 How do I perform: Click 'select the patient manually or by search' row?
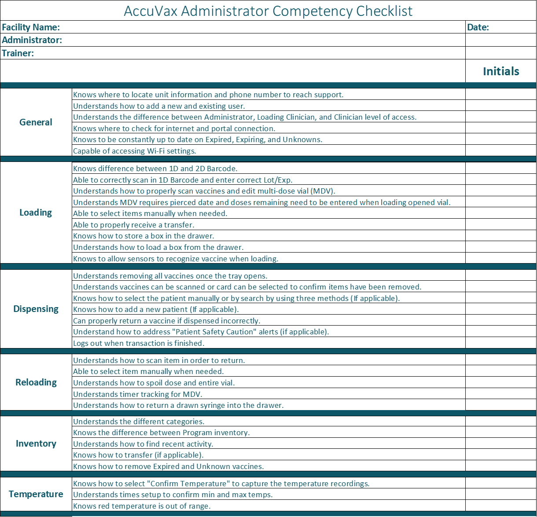[x=268, y=298]
